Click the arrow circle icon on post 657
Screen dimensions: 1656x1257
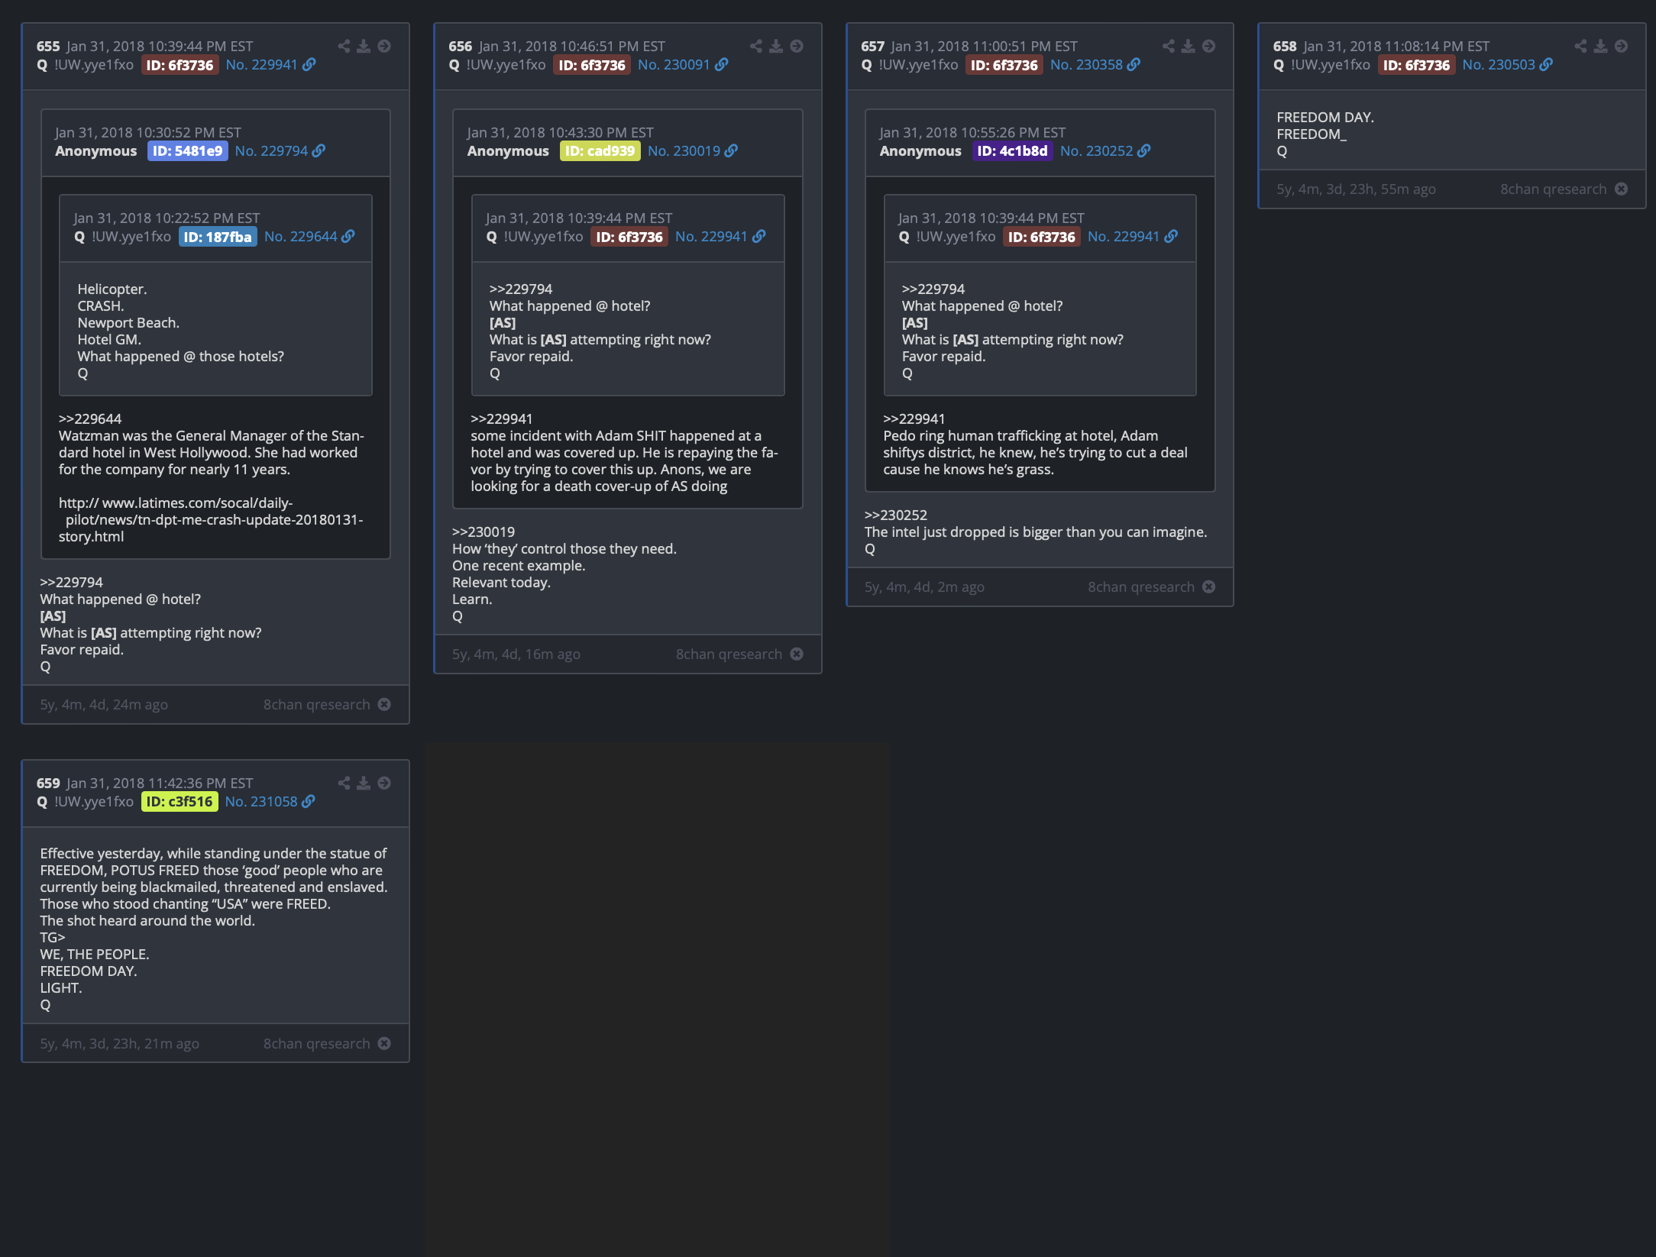tap(1208, 46)
